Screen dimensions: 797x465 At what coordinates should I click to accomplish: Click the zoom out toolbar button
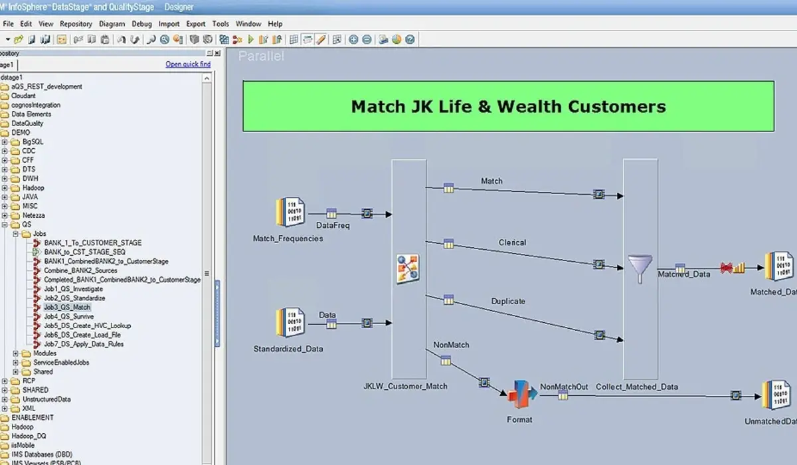[367, 39]
